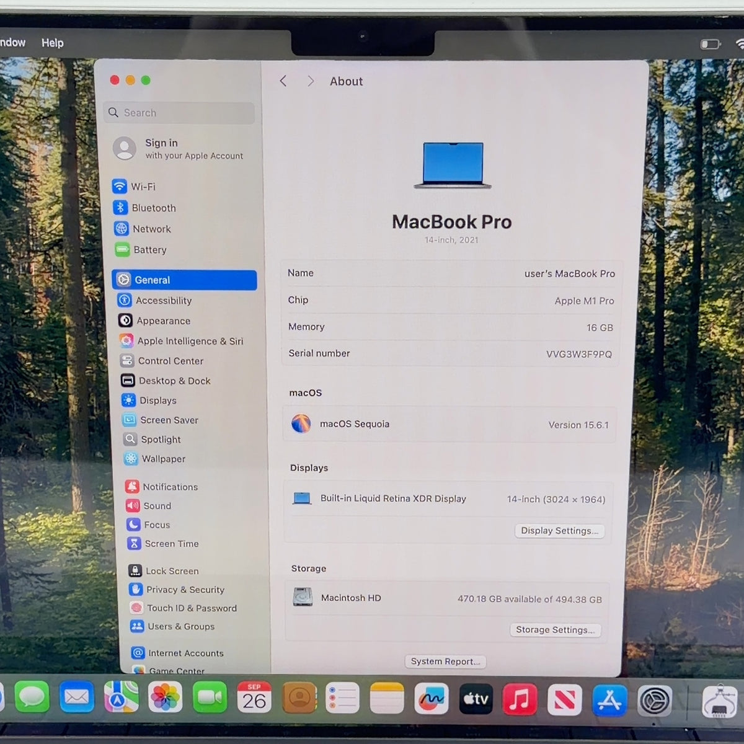The height and width of the screenshot is (744, 744).
Task: Open Freeform from the Dock
Action: click(432, 699)
